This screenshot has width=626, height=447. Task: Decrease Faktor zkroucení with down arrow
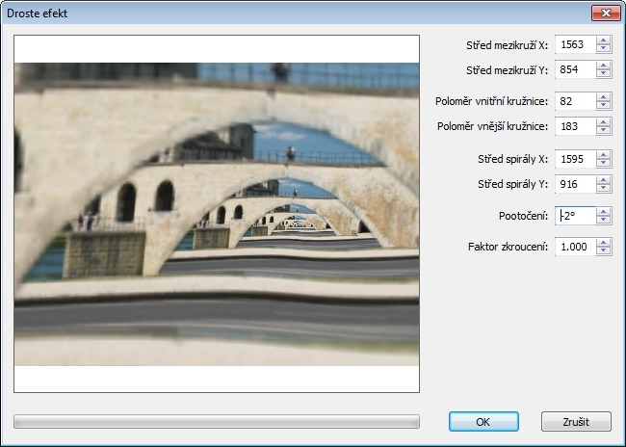604,250
